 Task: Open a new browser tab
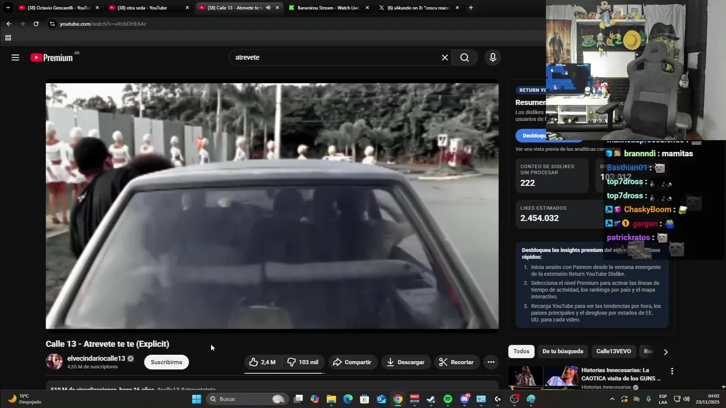click(471, 8)
